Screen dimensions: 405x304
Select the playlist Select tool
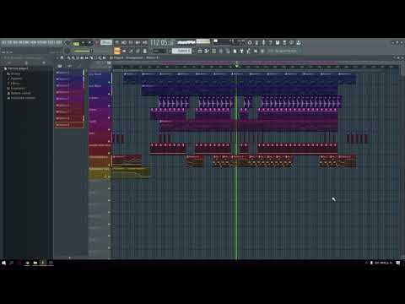tap(95, 57)
